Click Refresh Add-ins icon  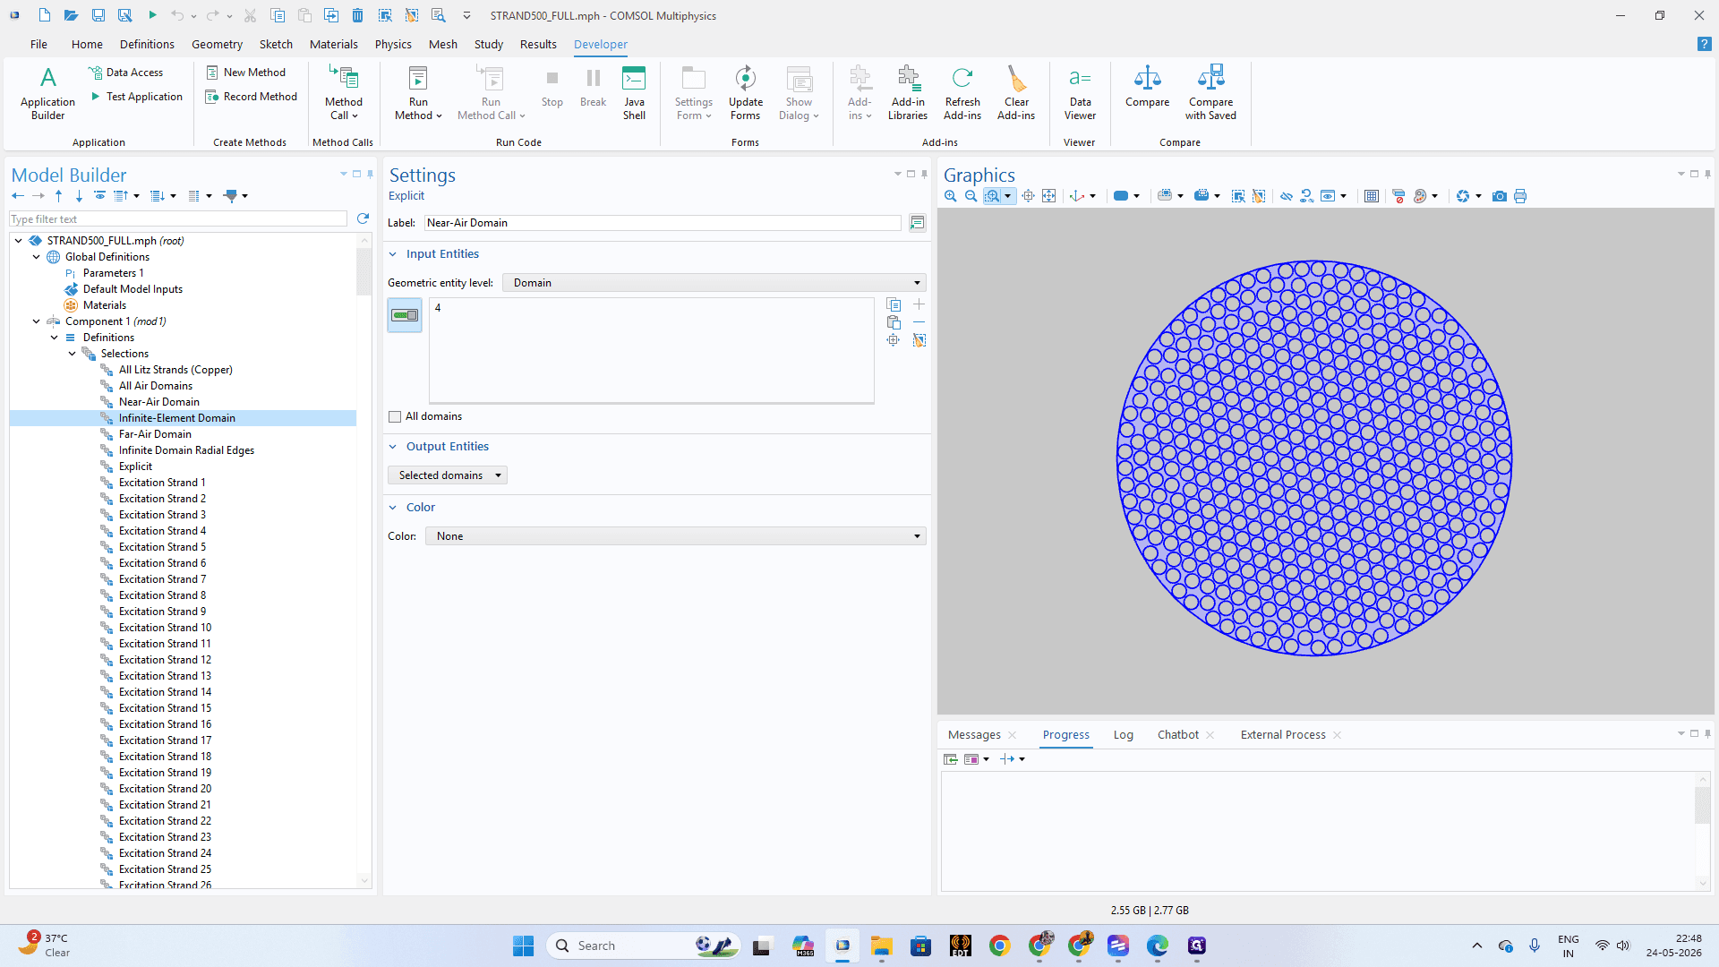pyautogui.click(x=962, y=92)
